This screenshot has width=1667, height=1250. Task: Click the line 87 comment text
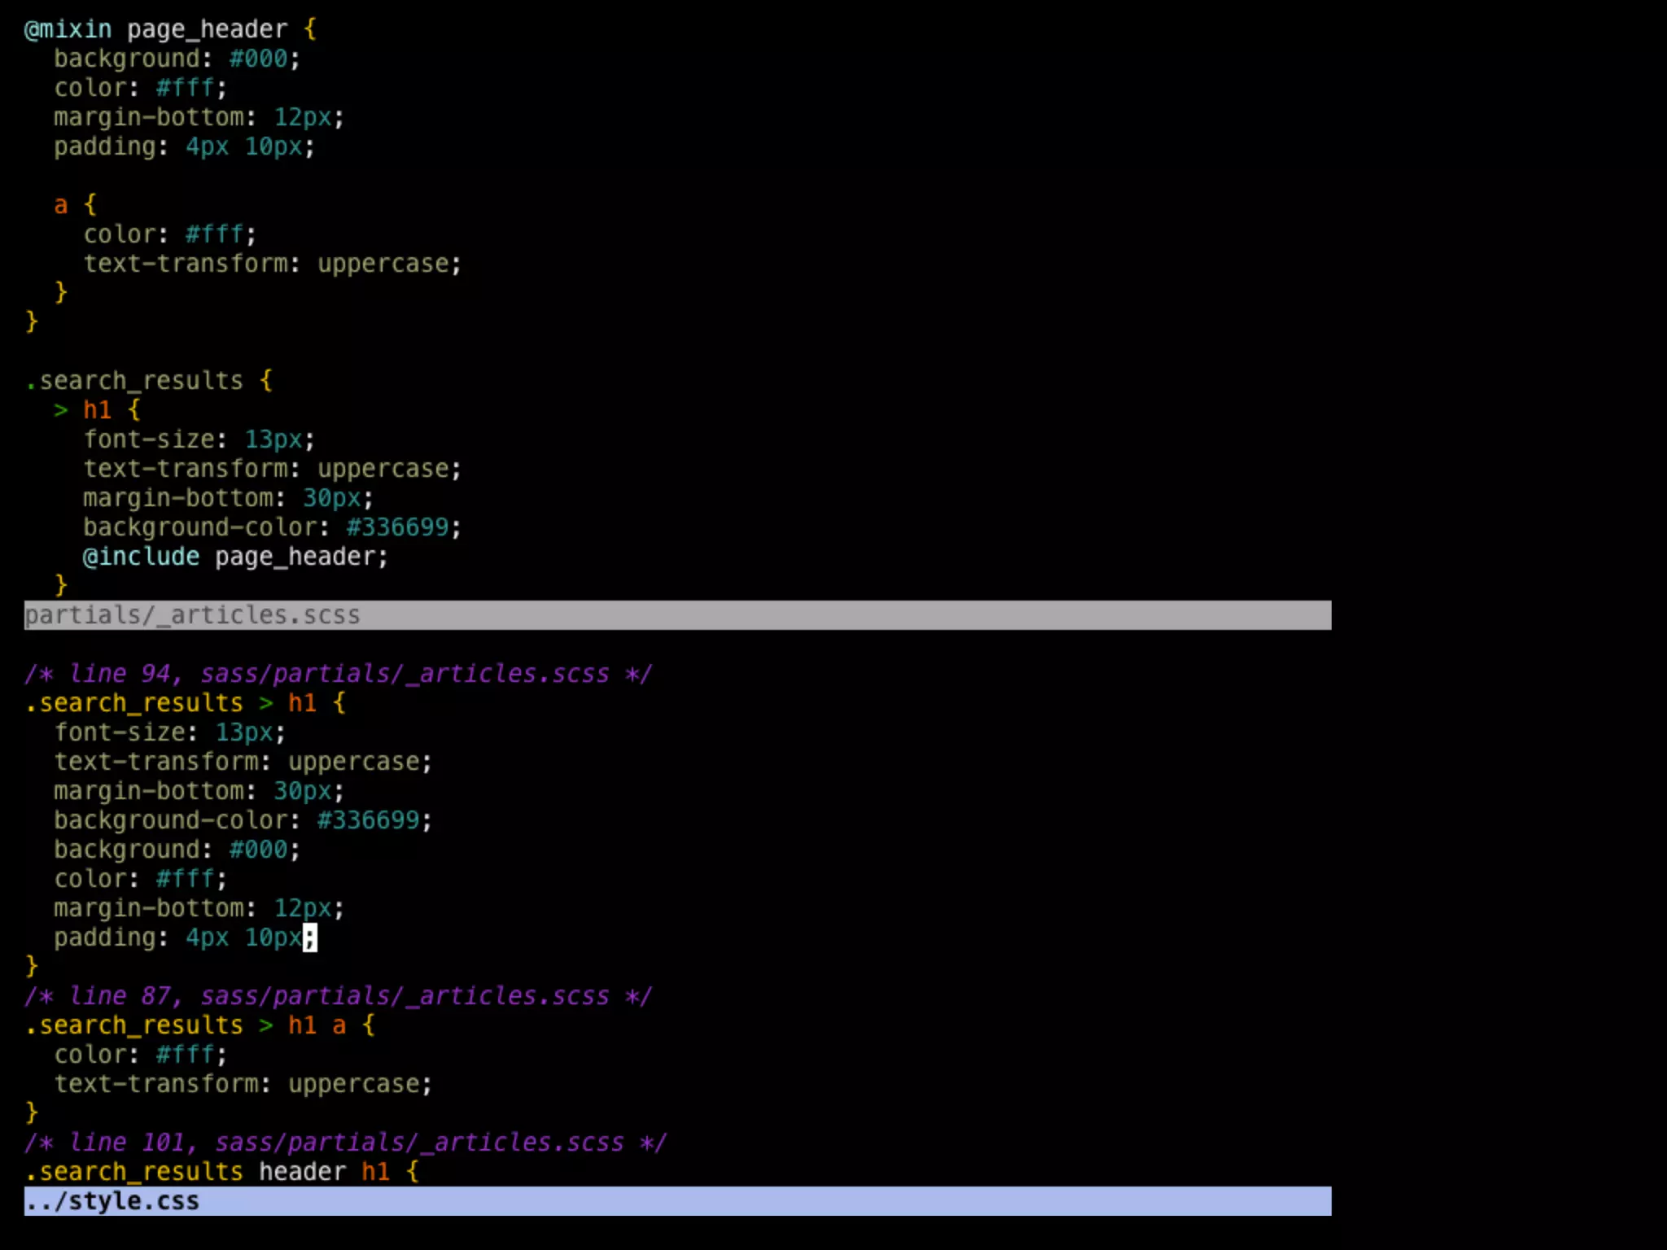[337, 996]
